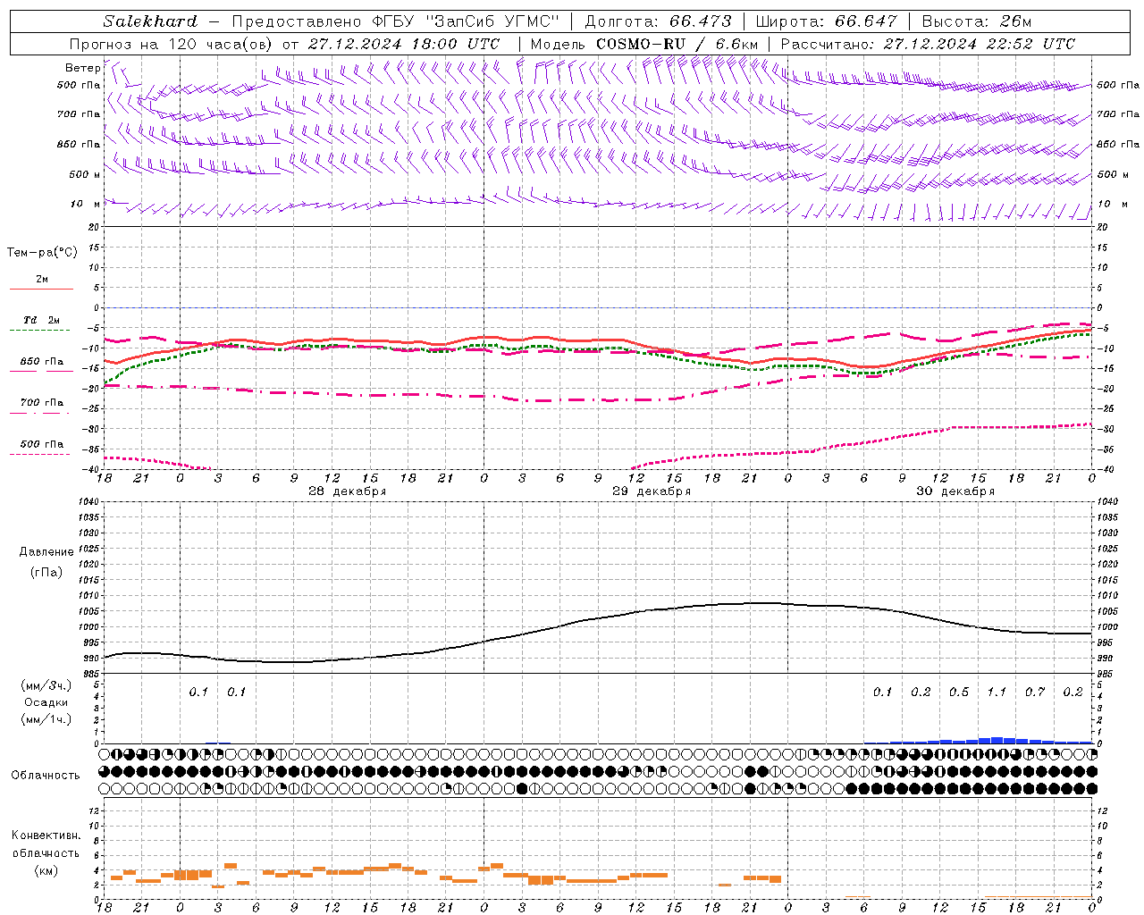Viewport: 1144px width, 915px height.
Task: Click the '1.1' three-hour precipitation value
Action: [x=997, y=692]
